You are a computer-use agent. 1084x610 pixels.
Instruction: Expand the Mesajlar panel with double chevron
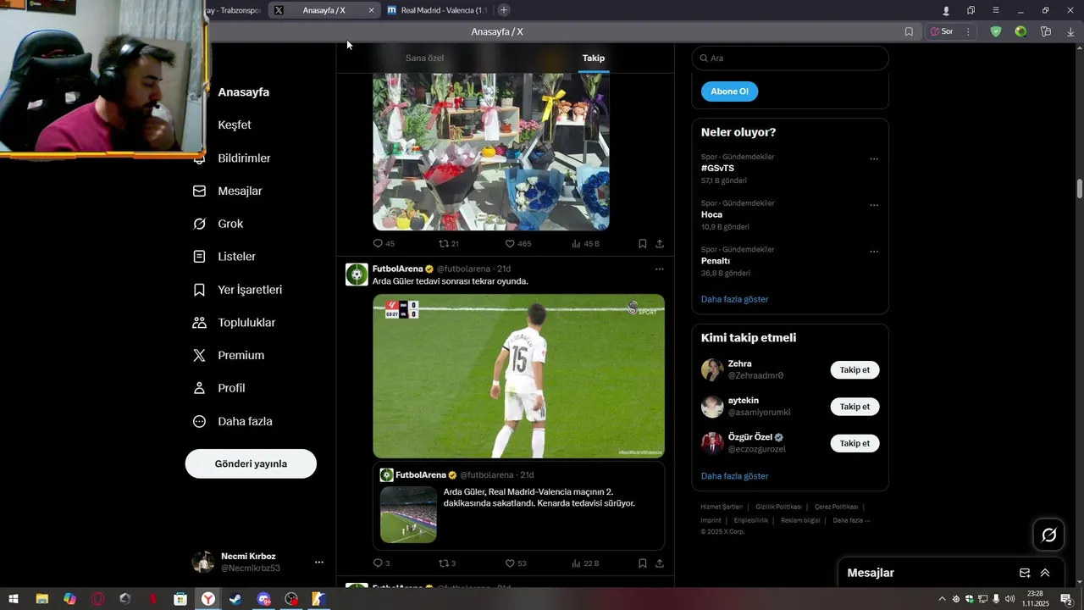1045,573
